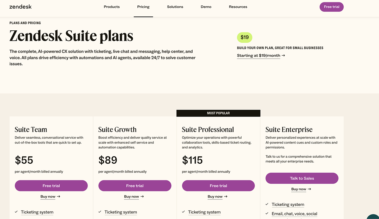The image size is (379, 219).
Task: Click the checkmark beside Suite Growth's Ticketing system
Action: [99, 212]
